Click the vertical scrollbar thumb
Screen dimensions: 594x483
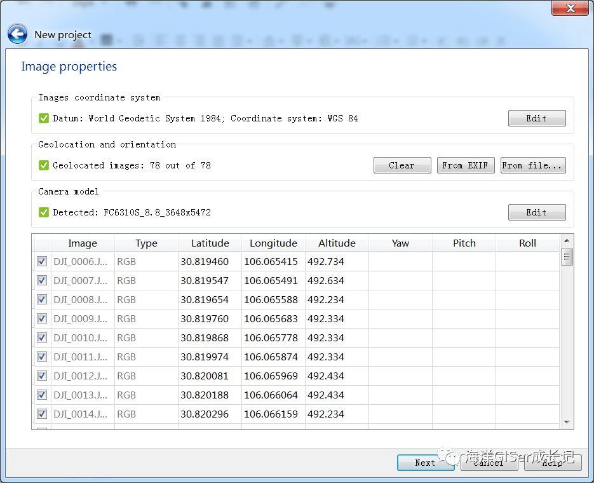tap(567, 257)
